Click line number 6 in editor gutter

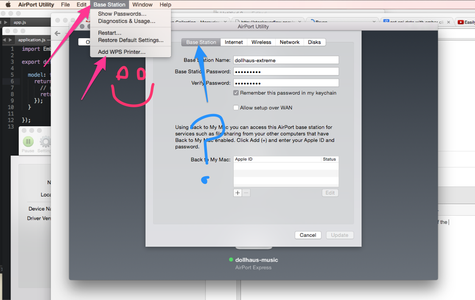12,81
